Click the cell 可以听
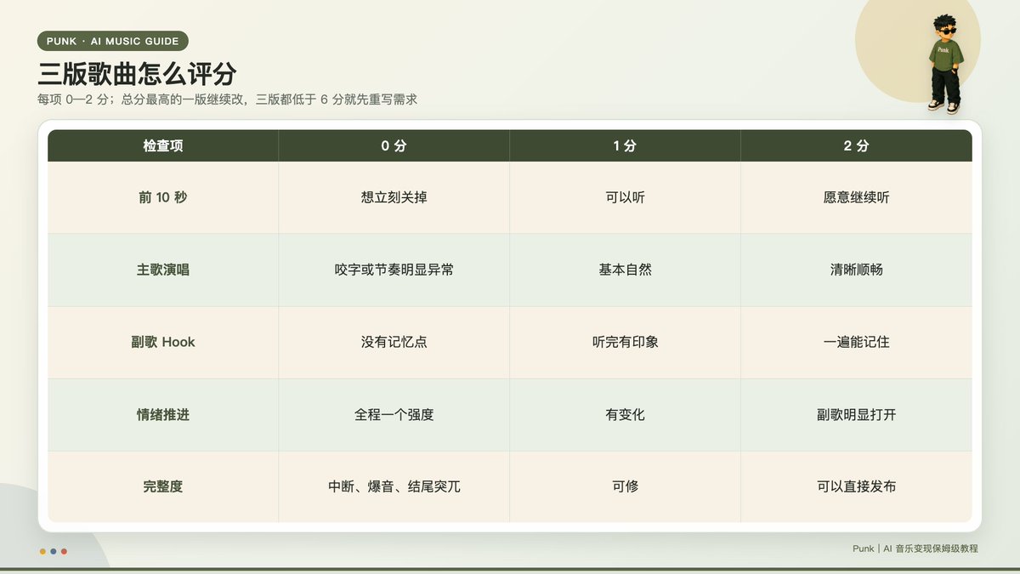This screenshot has height=574, width=1020. point(626,197)
